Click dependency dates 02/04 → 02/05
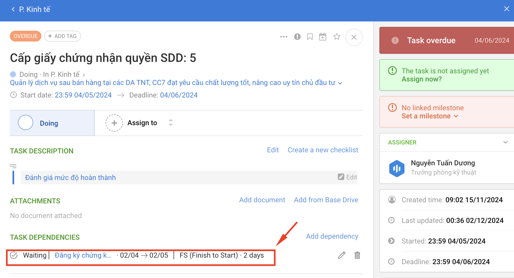Screen dimensions: 514x278 (x=144, y=255)
